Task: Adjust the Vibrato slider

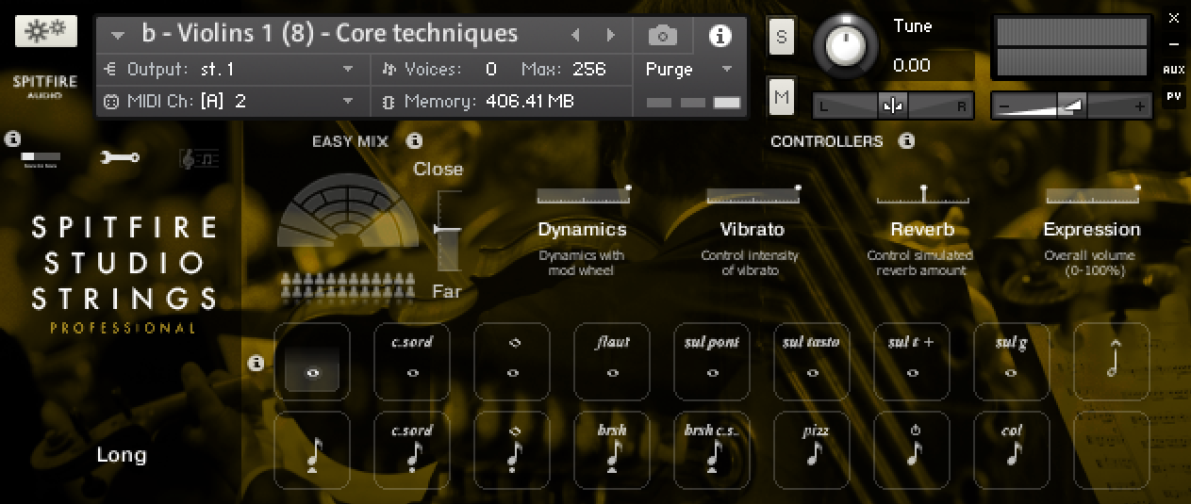Action: pyautogui.click(x=753, y=195)
